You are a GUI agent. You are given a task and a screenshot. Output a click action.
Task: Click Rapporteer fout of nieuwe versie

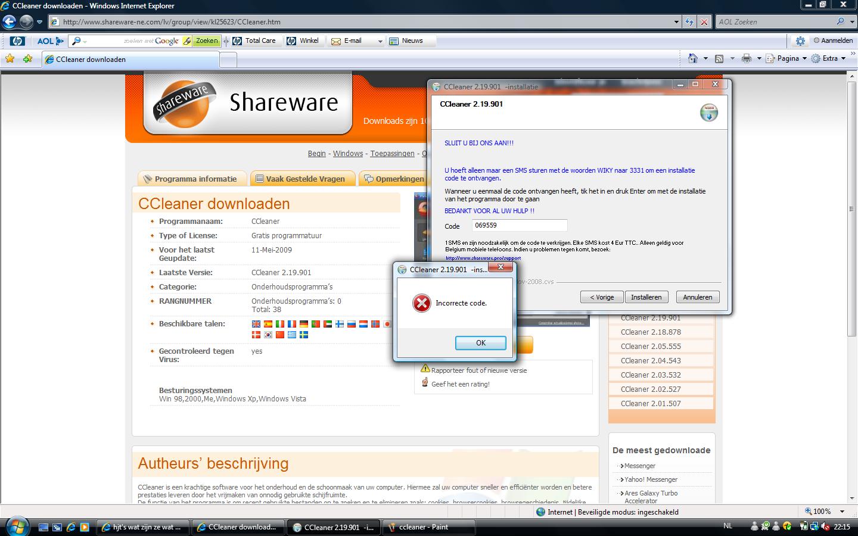click(479, 370)
